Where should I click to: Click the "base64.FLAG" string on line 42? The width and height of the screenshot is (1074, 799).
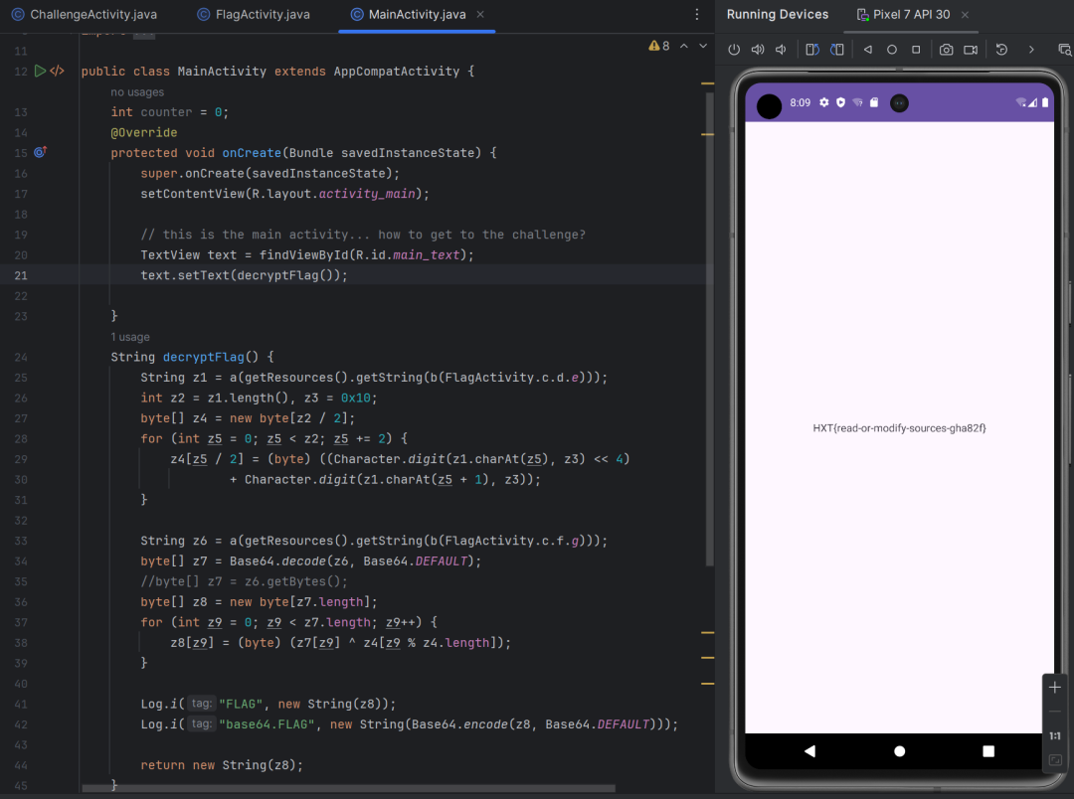267,724
